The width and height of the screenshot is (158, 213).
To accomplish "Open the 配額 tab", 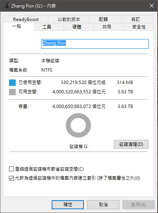I will (103, 19).
